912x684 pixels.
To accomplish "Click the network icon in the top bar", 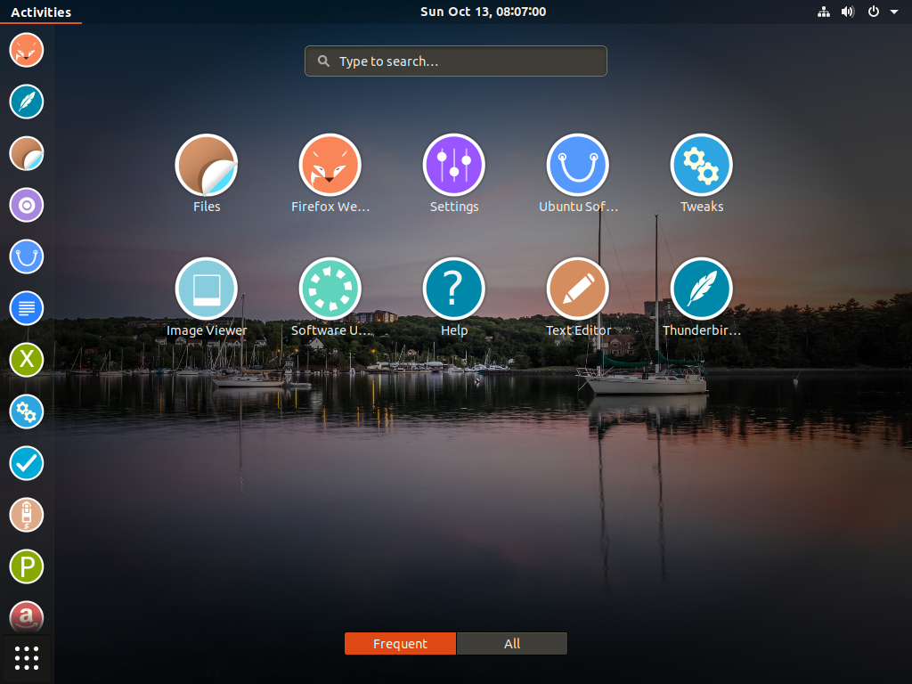I will pyautogui.click(x=824, y=12).
